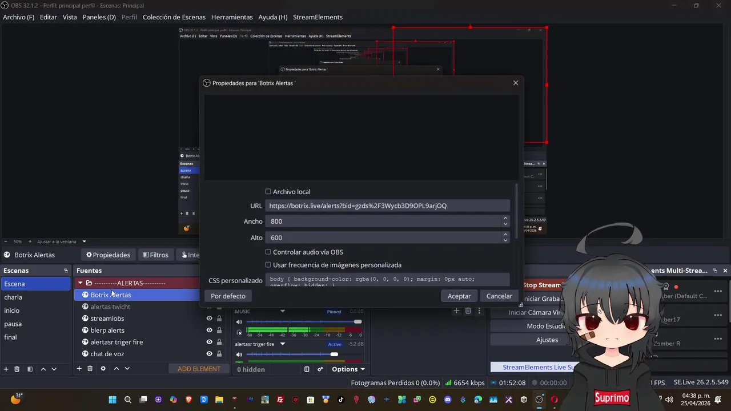Open Windows Start menu
This screenshot has height=411, width=731.
[113, 400]
